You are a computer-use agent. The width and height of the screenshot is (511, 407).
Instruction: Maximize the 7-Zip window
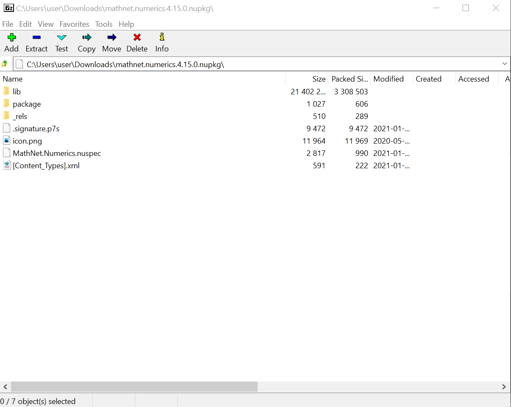point(466,8)
